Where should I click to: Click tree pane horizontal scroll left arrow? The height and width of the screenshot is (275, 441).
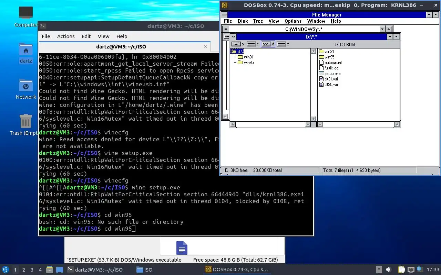pyautogui.click(x=233, y=124)
